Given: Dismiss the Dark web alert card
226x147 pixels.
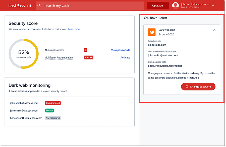Looking at the screenshot, I should (x=214, y=30).
